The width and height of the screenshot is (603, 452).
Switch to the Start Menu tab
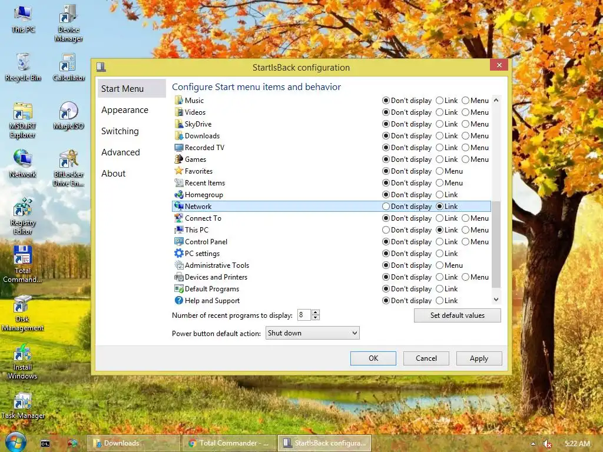[x=131, y=88]
